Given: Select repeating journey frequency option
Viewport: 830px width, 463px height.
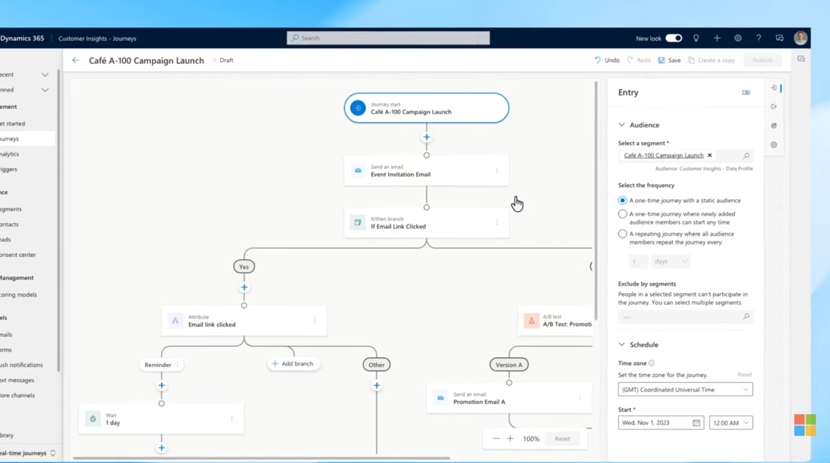Looking at the screenshot, I should (622, 234).
